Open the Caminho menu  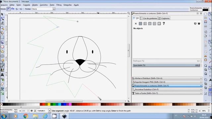click(44, 5)
